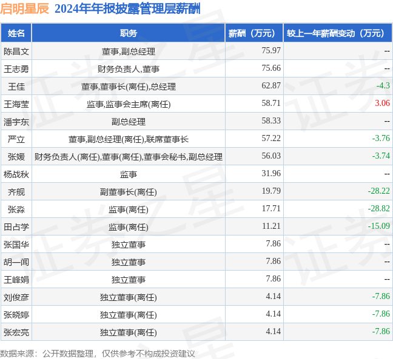Click the name 王峰娟
This screenshot has width=393, height=359.
click(x=16, y=280)
